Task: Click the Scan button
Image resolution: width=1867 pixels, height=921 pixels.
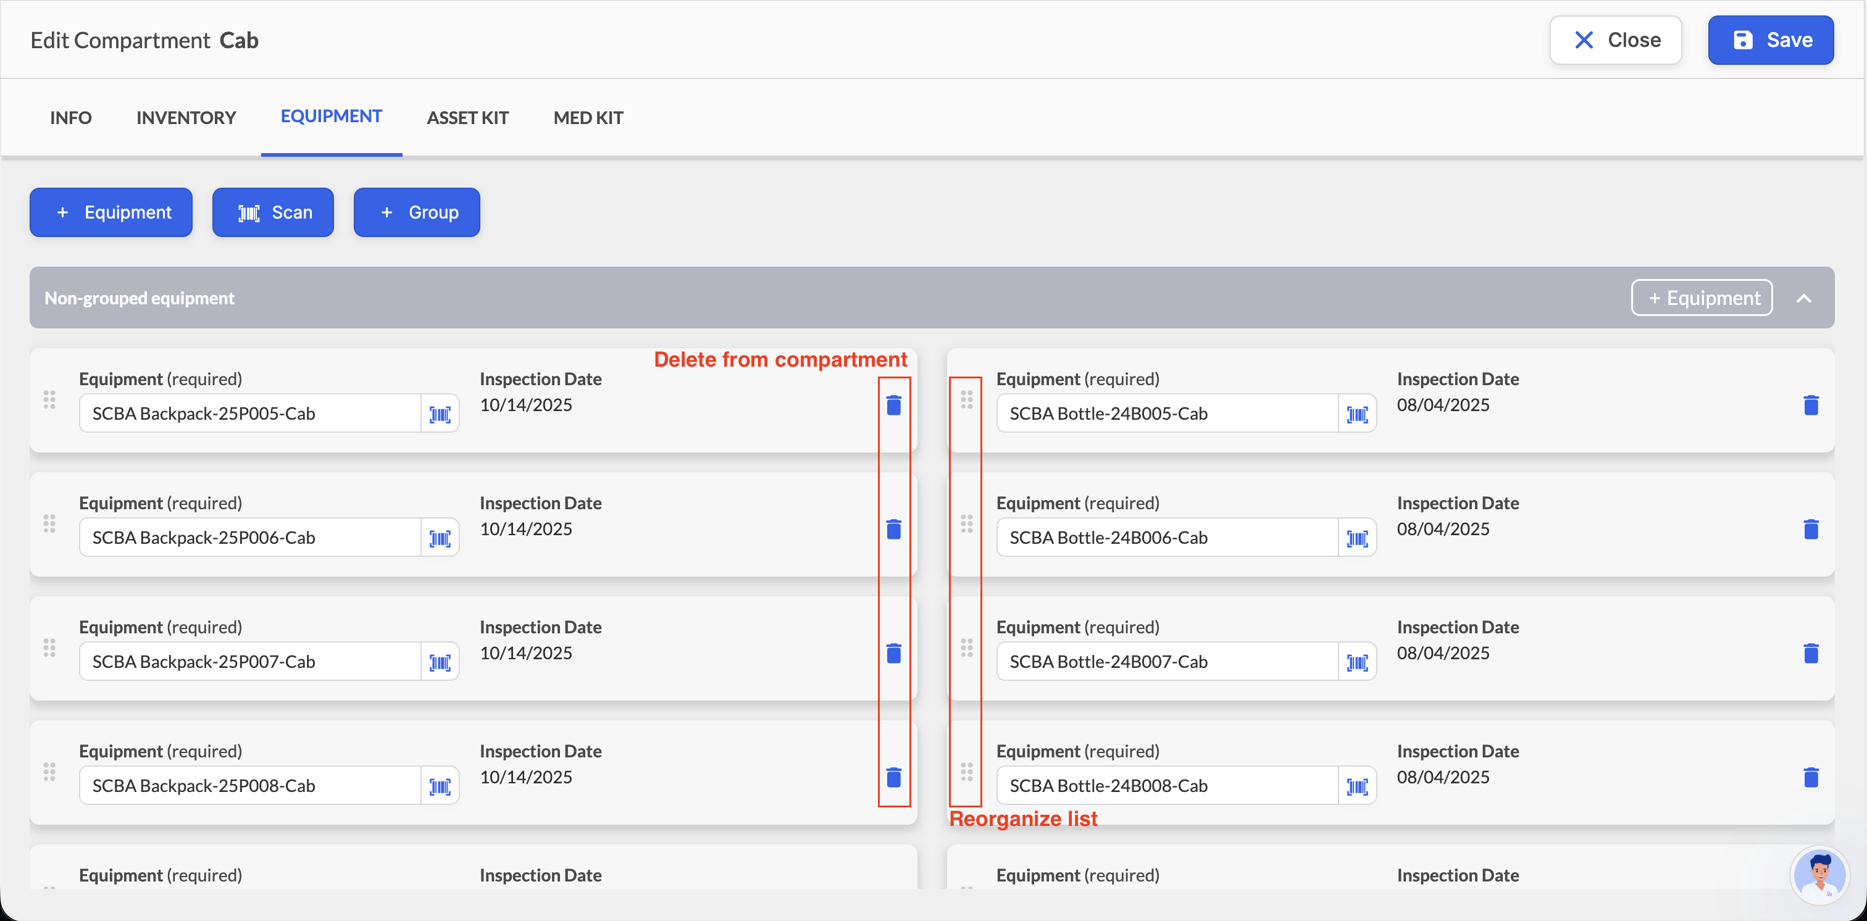Action: pos(274,212)
